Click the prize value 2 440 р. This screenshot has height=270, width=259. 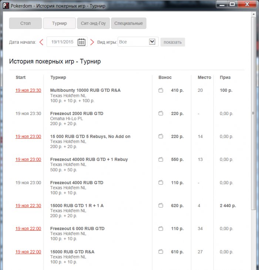pos(228,206)
